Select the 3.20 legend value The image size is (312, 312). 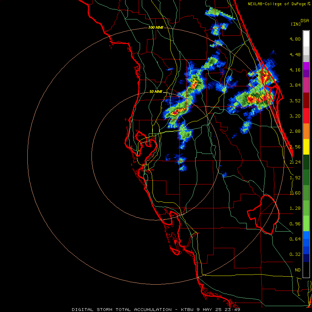tap(295, 116)
